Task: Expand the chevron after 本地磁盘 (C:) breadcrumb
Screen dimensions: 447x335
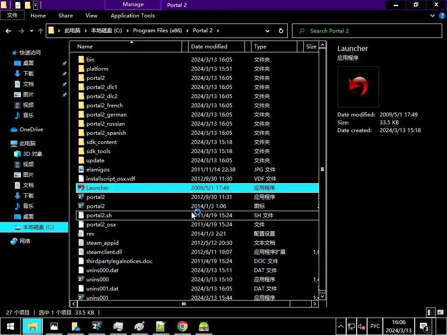Action: (x=127, y=31)
